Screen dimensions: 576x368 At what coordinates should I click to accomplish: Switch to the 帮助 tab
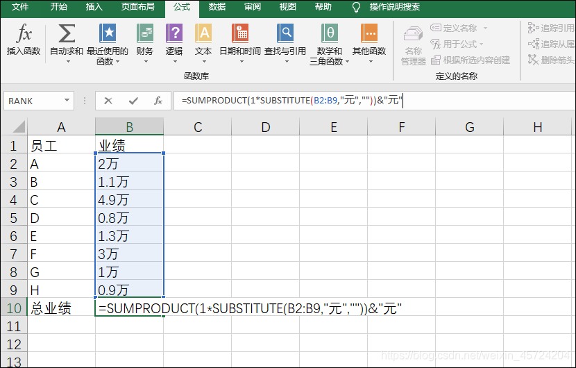click(323, 7)
